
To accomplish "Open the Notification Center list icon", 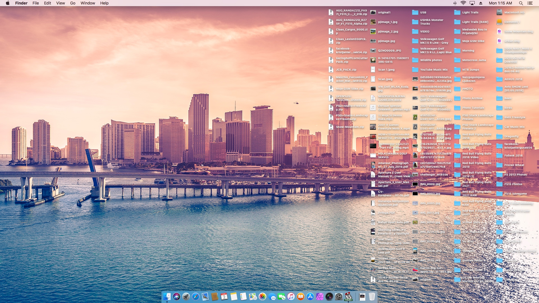I will (x=530, y=3).
